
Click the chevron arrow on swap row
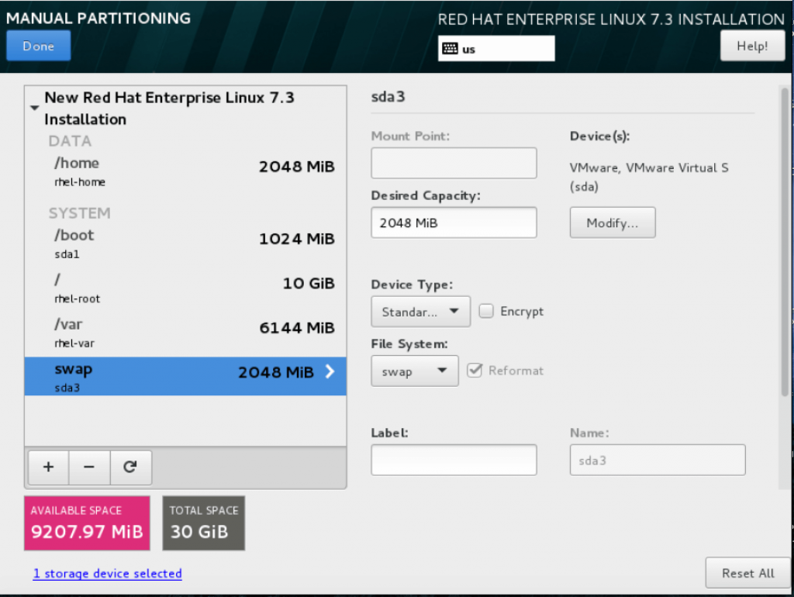click(330, 371)
